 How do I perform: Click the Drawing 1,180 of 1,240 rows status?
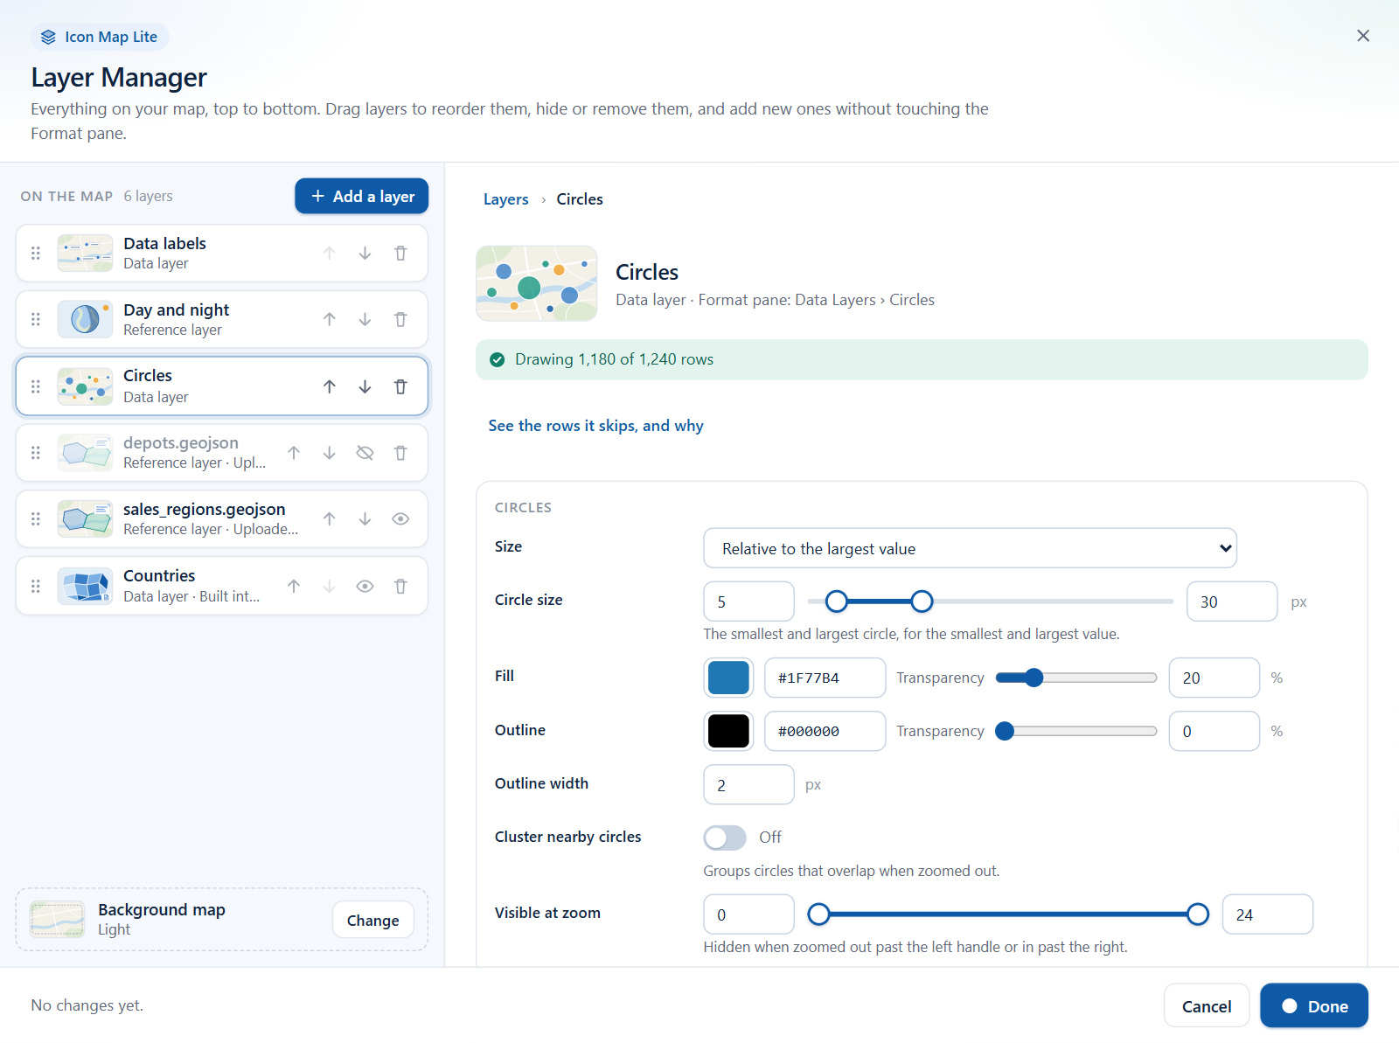922,359
